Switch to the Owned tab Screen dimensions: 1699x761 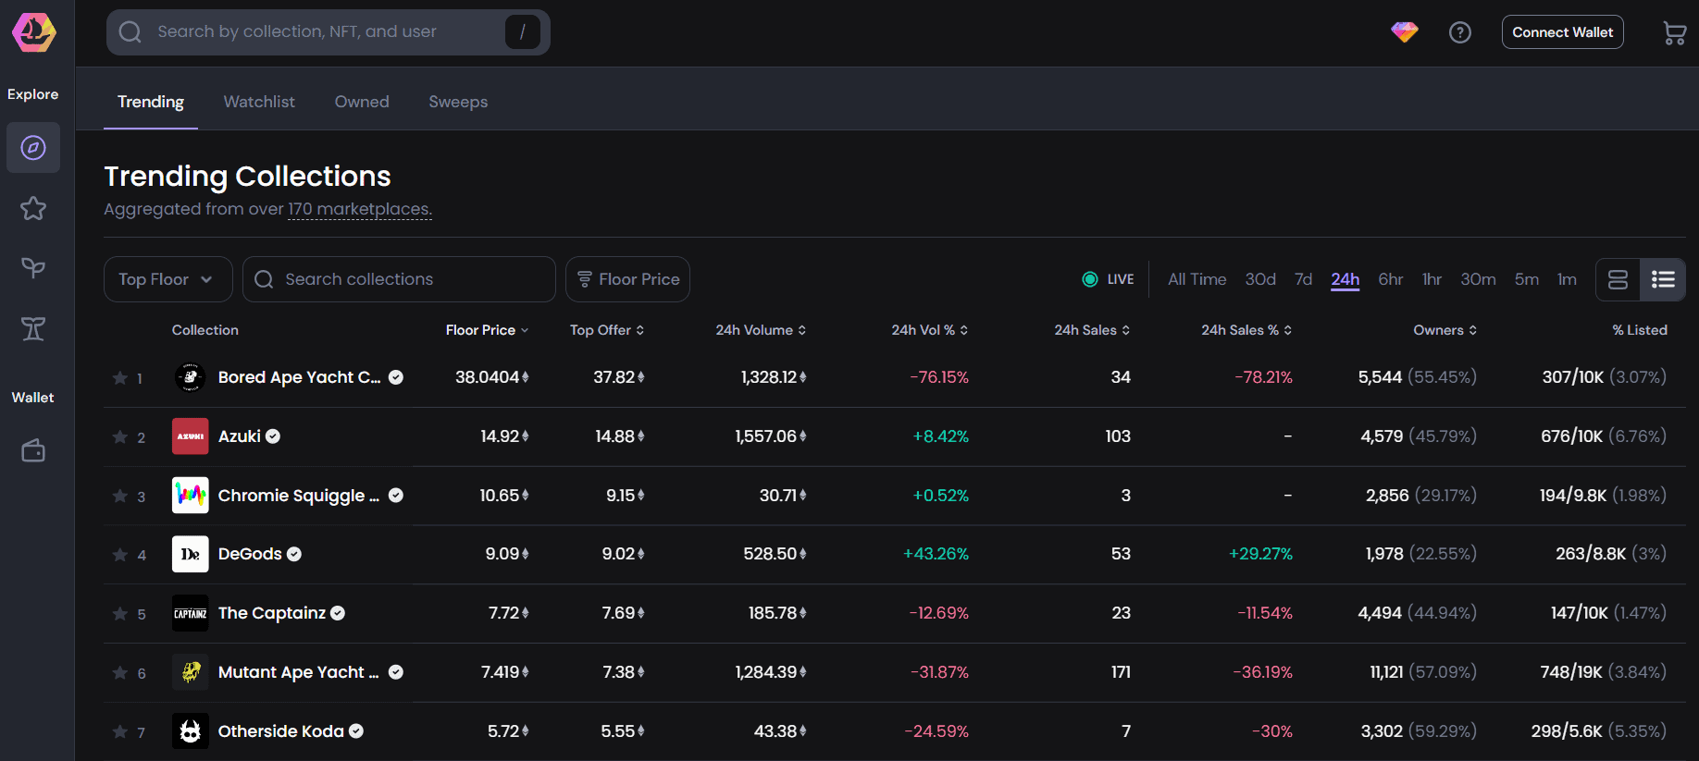(x=362, y=102)
